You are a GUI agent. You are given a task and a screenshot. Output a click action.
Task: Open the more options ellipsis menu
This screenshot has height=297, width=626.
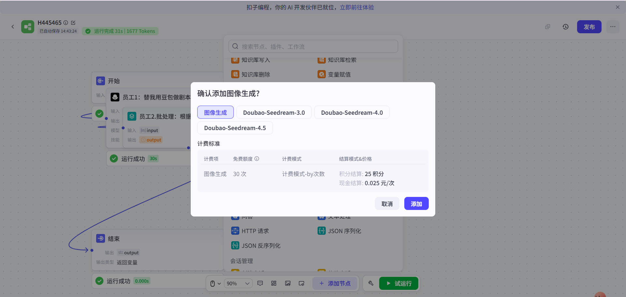pos(613,27)
